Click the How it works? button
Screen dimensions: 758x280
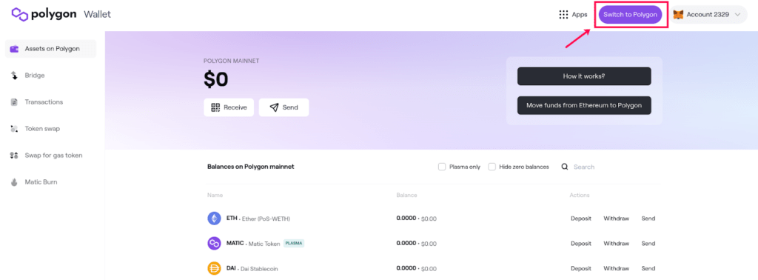[x=584, y=76]
